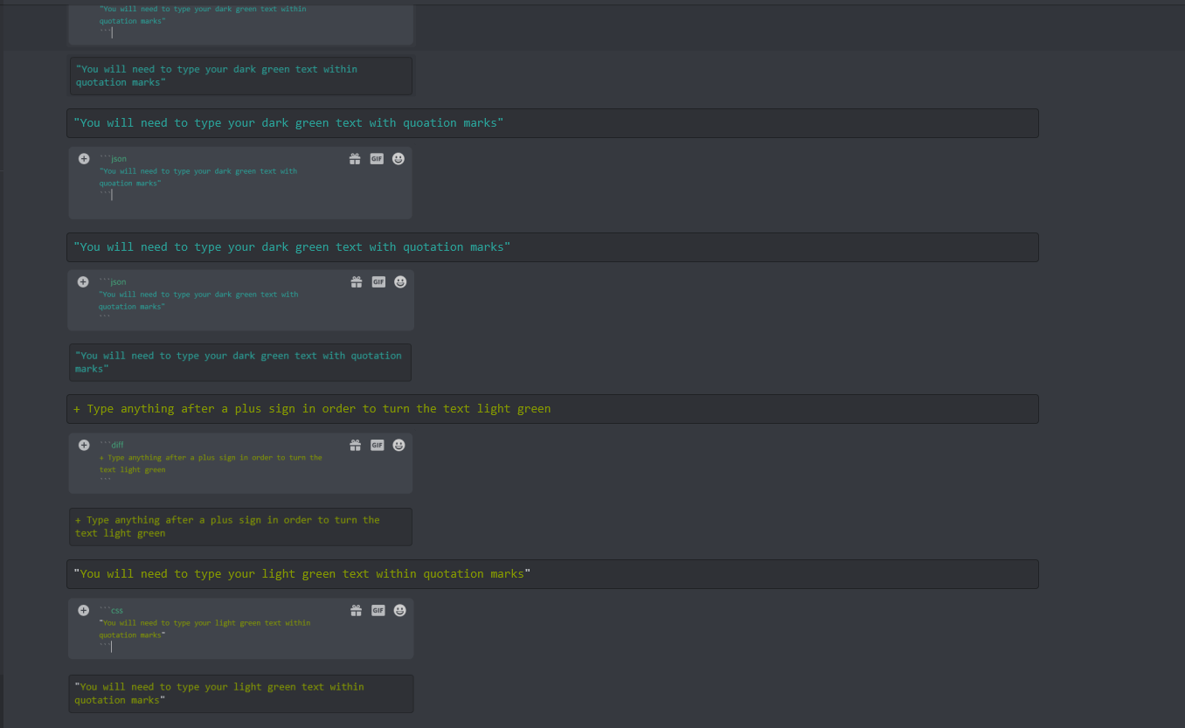Image resolution: width=1185 pixels, height=728 pixels.
Task: Click the ```json text in the box showing a cursor
Action: click(x=113, y=159)
